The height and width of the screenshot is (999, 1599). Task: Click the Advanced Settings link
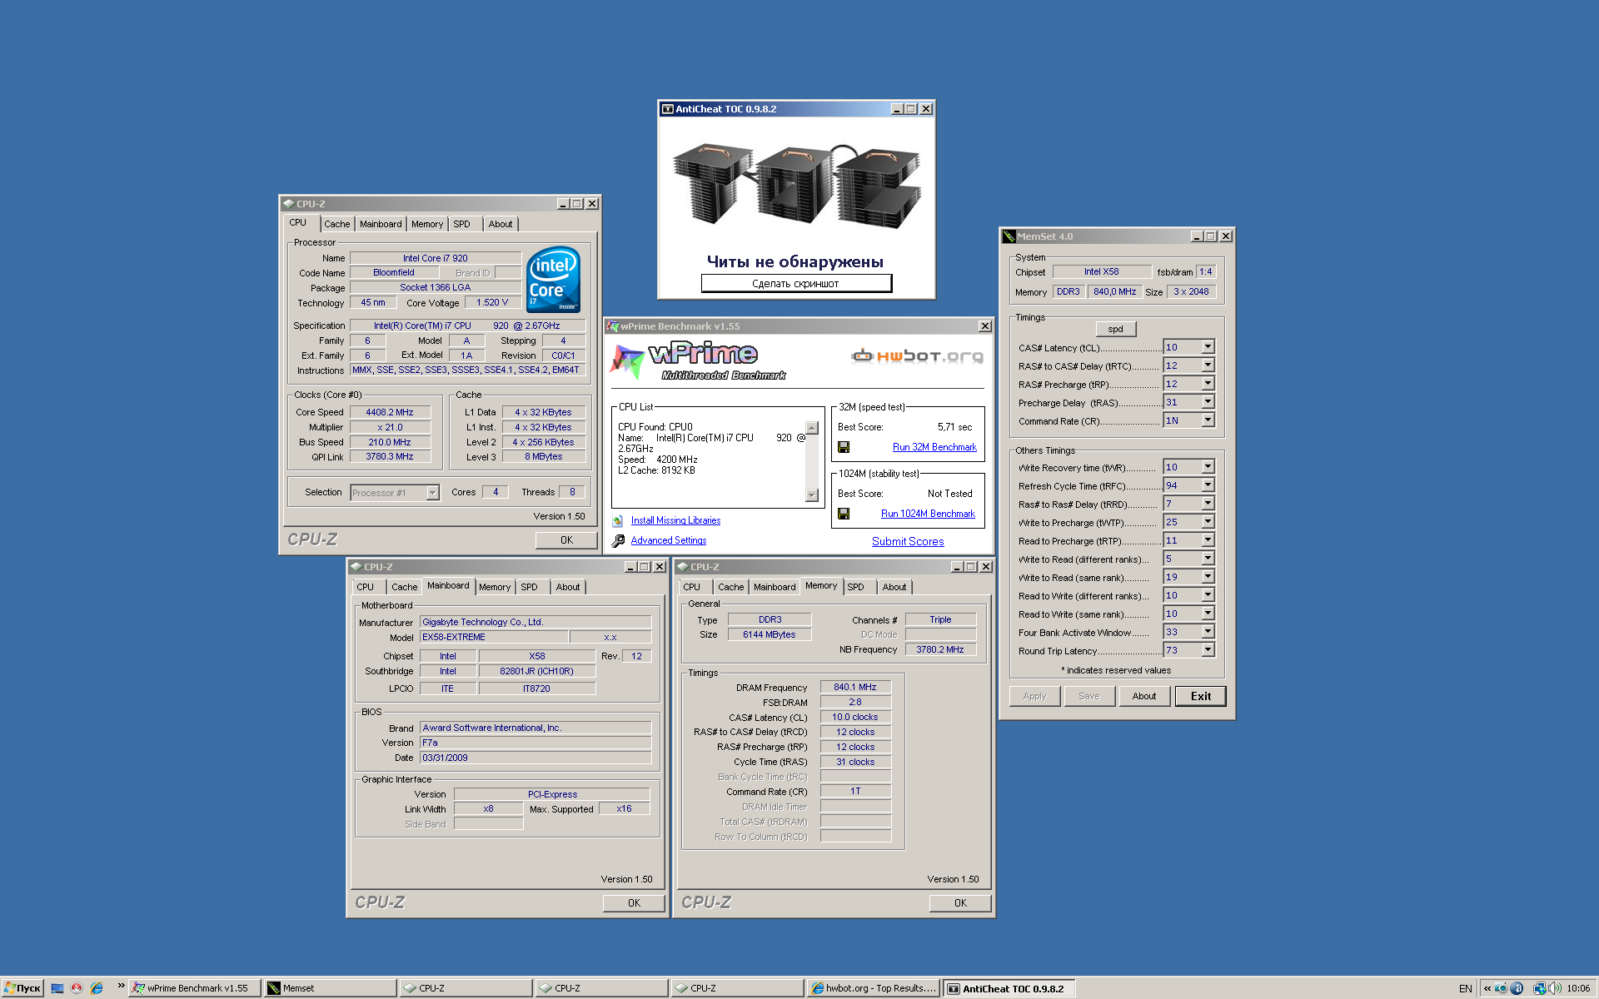pyautogui.click(x=669, y=540)
